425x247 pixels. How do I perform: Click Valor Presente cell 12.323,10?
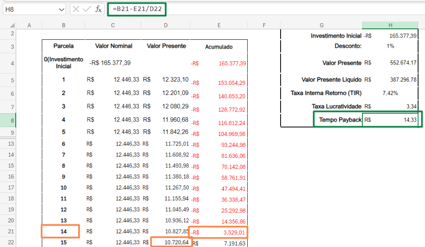[165, 80]
